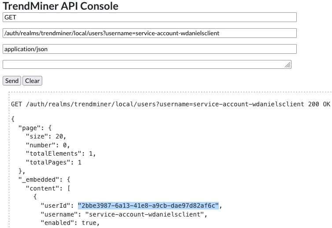Grab the request body textarea resize handle
Screen dimensions: 332x228
pos(288,65)
